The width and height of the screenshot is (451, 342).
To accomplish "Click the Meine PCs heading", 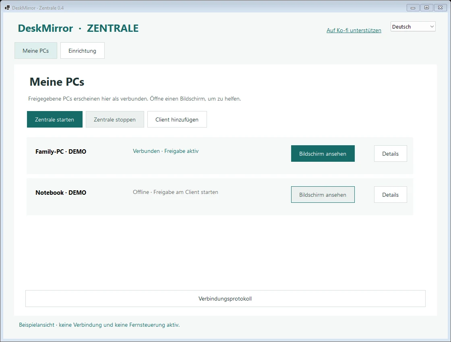I will coord(57,82).
